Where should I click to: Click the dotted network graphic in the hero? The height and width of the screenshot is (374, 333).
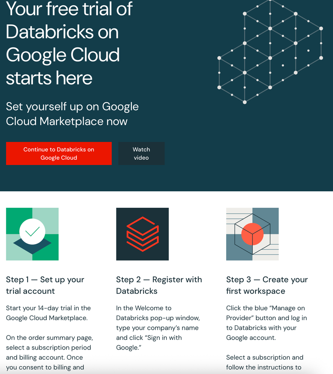pyautogui.click(x=270, y=52)
